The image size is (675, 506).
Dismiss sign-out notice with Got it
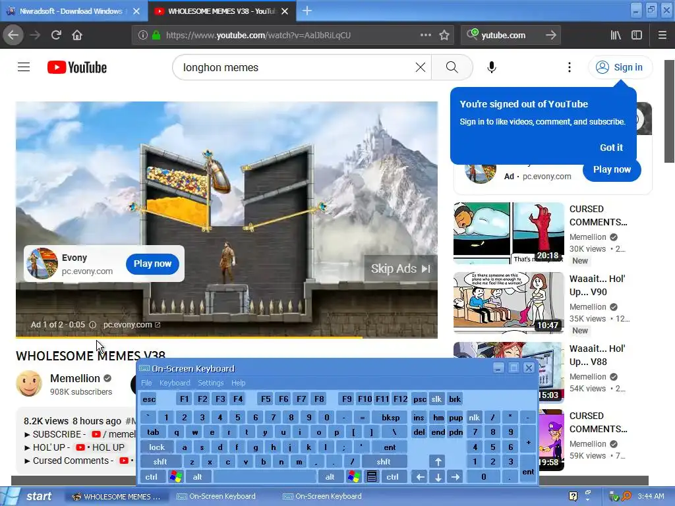click(x=611, y=148)
